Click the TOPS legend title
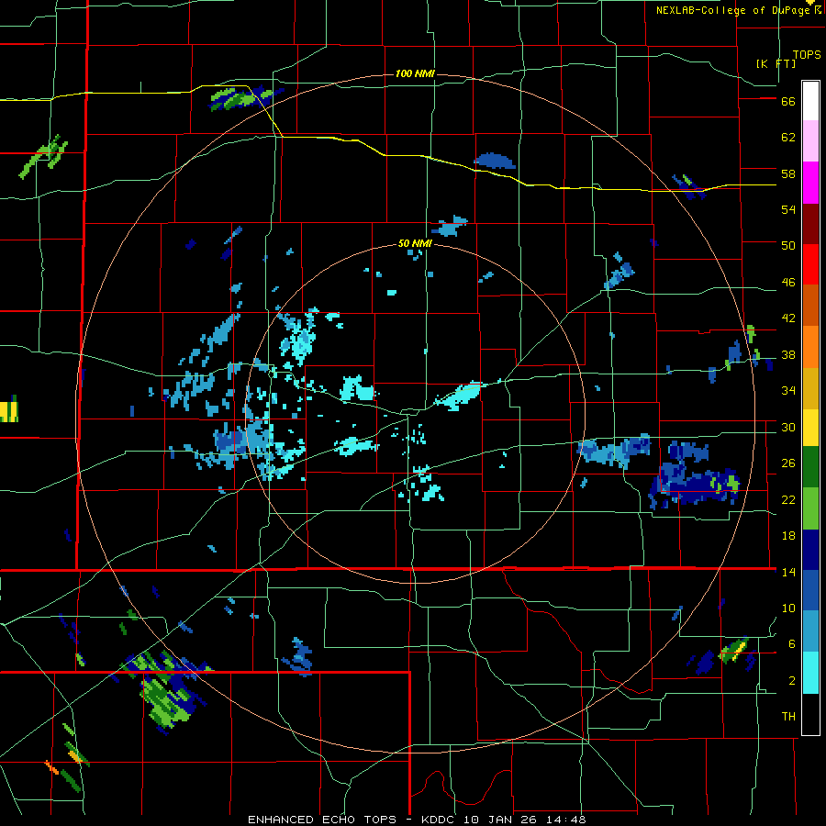 coord(807,55)
